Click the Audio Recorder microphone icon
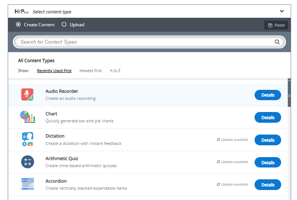Screen dimensions: 297x200 pyautogui.click(x=27, y=95)
